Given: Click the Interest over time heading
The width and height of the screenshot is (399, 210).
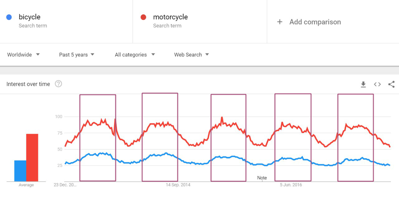Looking at the screenshot, I should click(x=28, y=84).
